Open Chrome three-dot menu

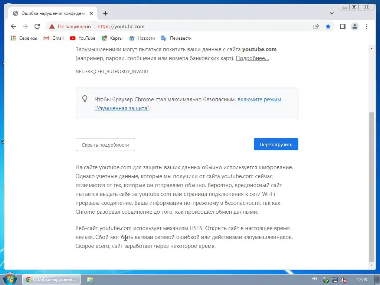367,26
